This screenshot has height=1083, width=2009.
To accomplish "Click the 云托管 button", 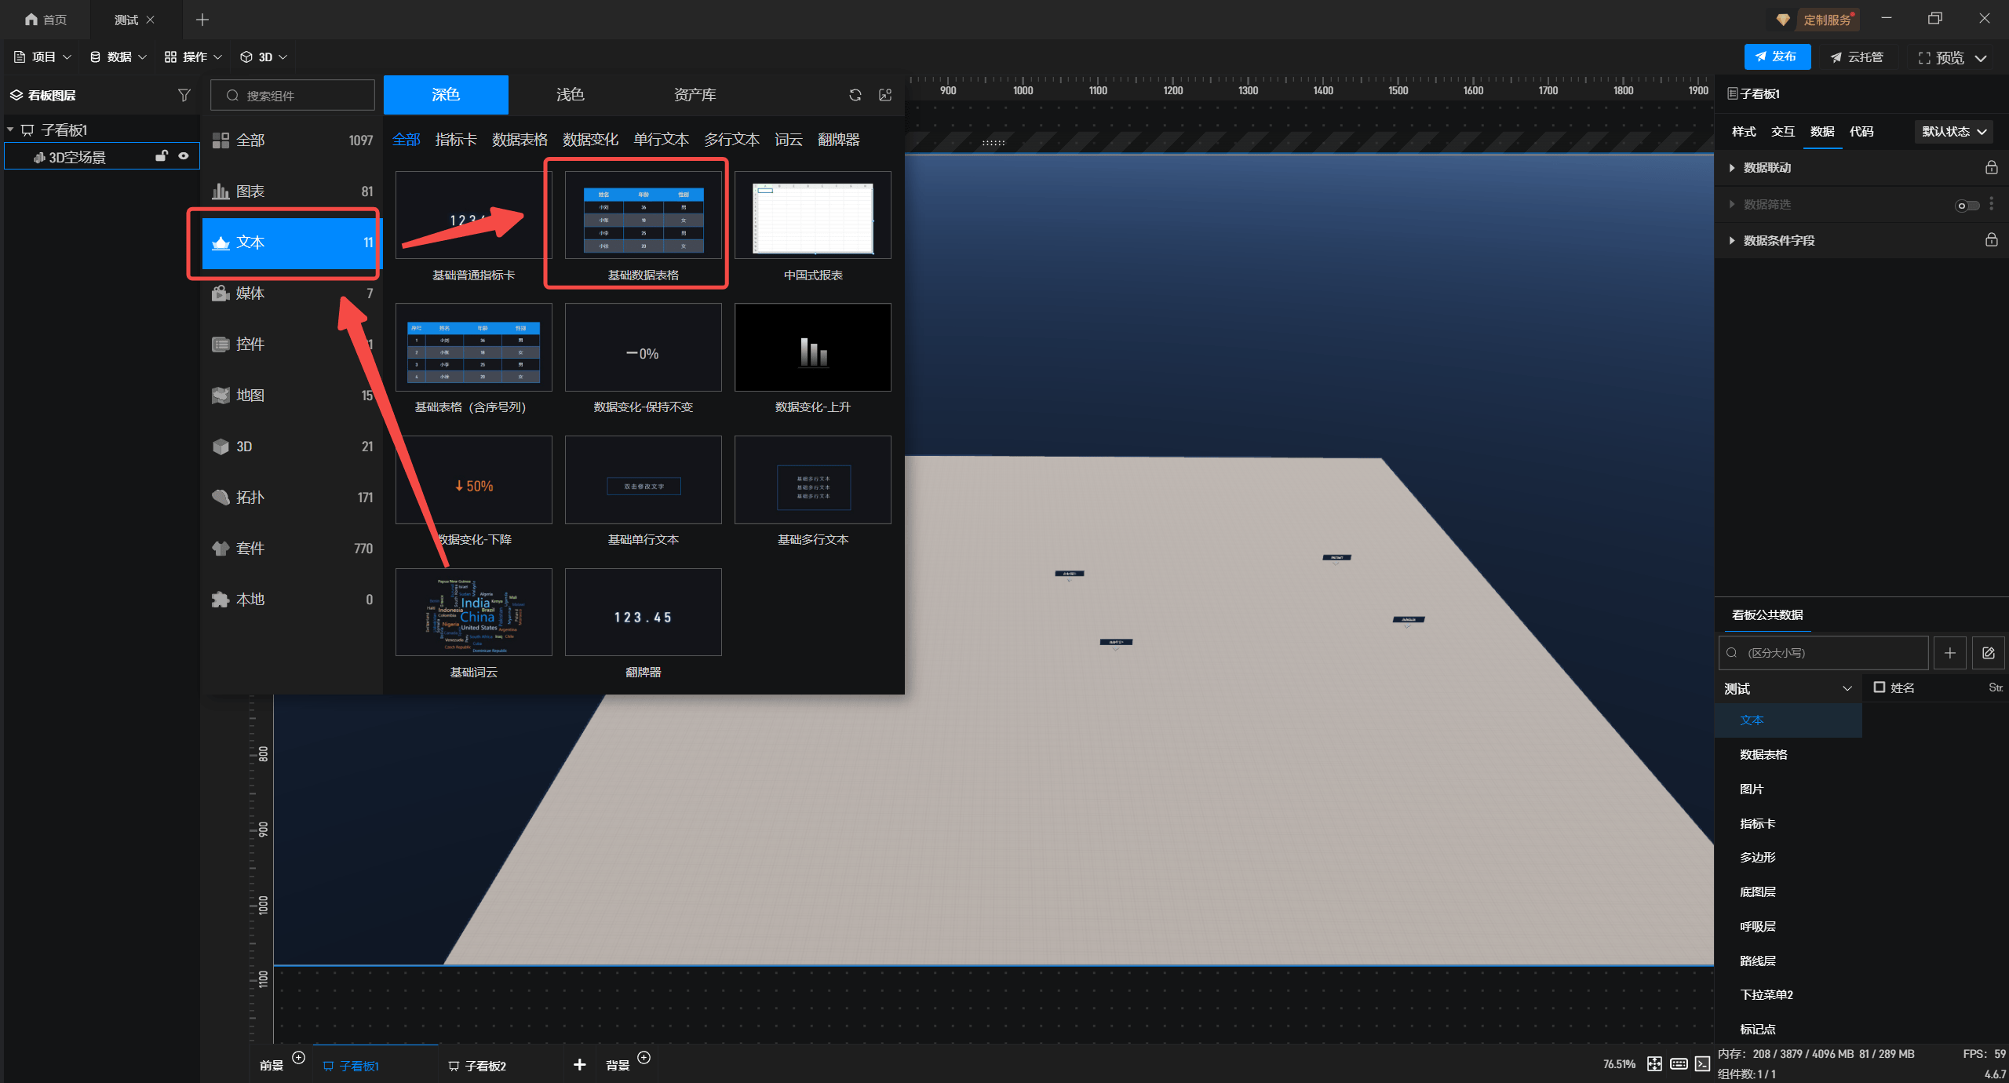I will (x=1857, y=57).
